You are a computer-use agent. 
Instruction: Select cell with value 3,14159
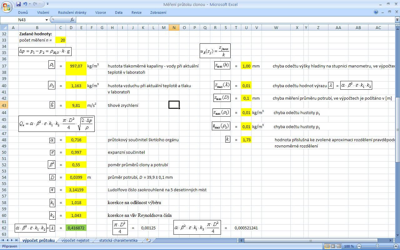point(76,190)
